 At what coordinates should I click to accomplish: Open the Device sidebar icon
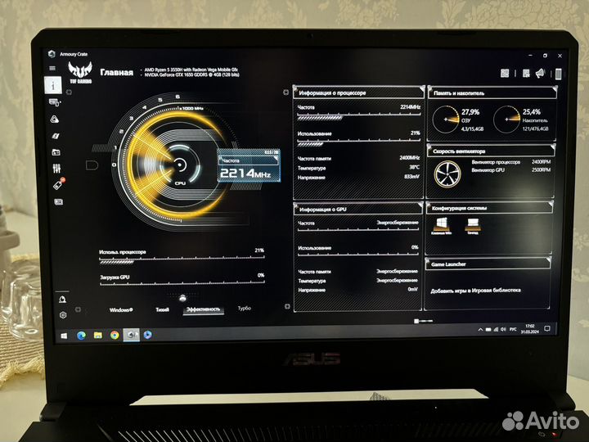[55, 102]
